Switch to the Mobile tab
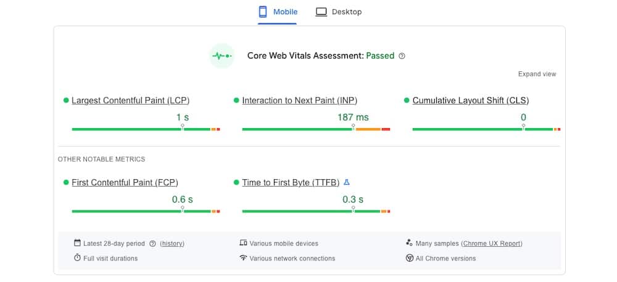 coord(278,12)
